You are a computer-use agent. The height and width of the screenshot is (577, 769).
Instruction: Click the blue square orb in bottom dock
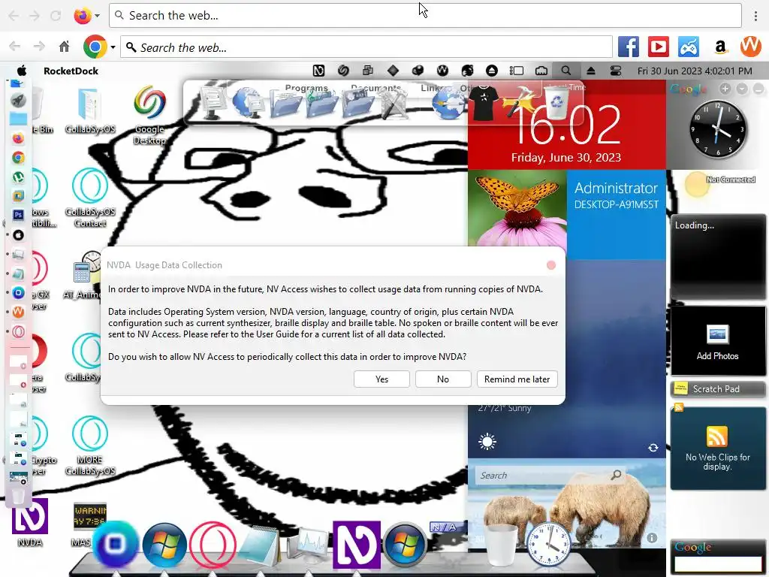pyautogui.click(x=115, y=544)
